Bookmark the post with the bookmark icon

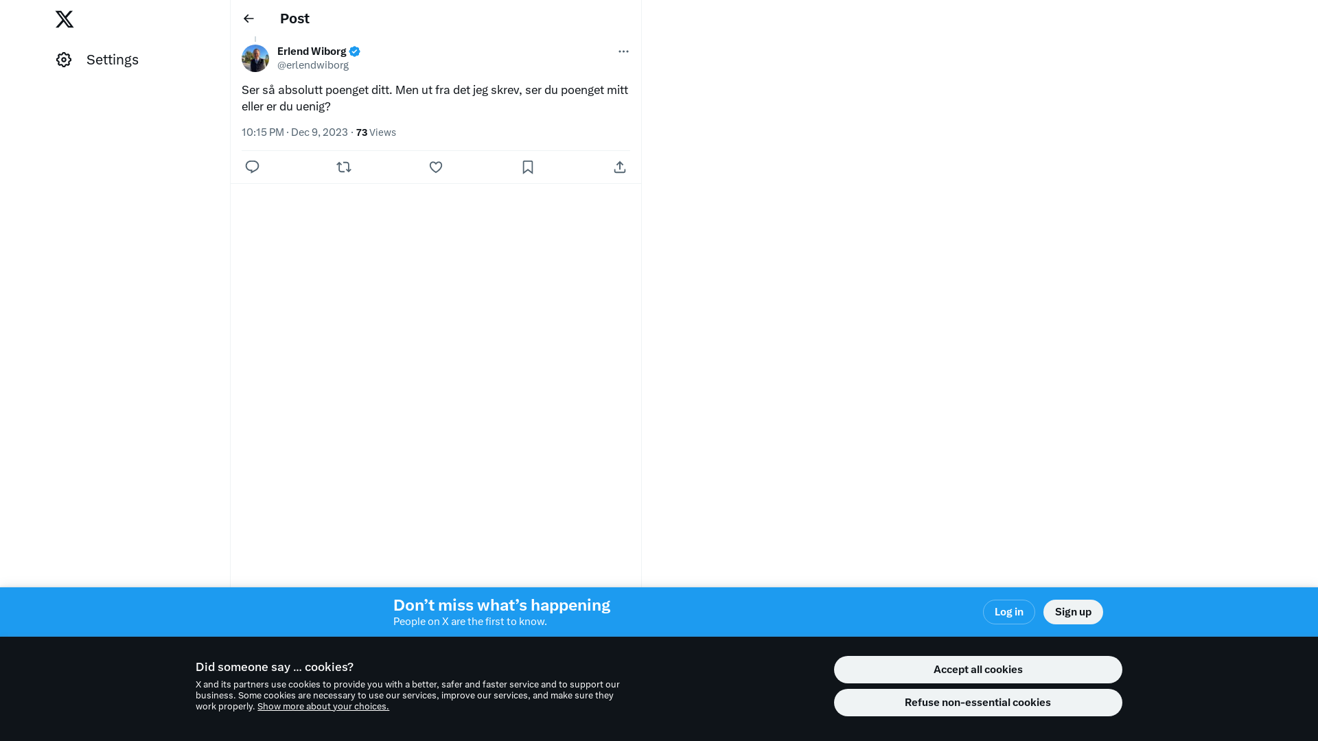coord(528,167)
